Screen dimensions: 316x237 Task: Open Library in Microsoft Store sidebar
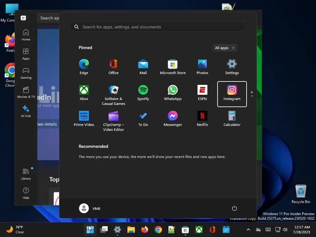[26, 174]
